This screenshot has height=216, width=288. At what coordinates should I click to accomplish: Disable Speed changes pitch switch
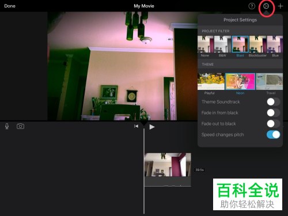pyautogui.click(x=273, y=135)
